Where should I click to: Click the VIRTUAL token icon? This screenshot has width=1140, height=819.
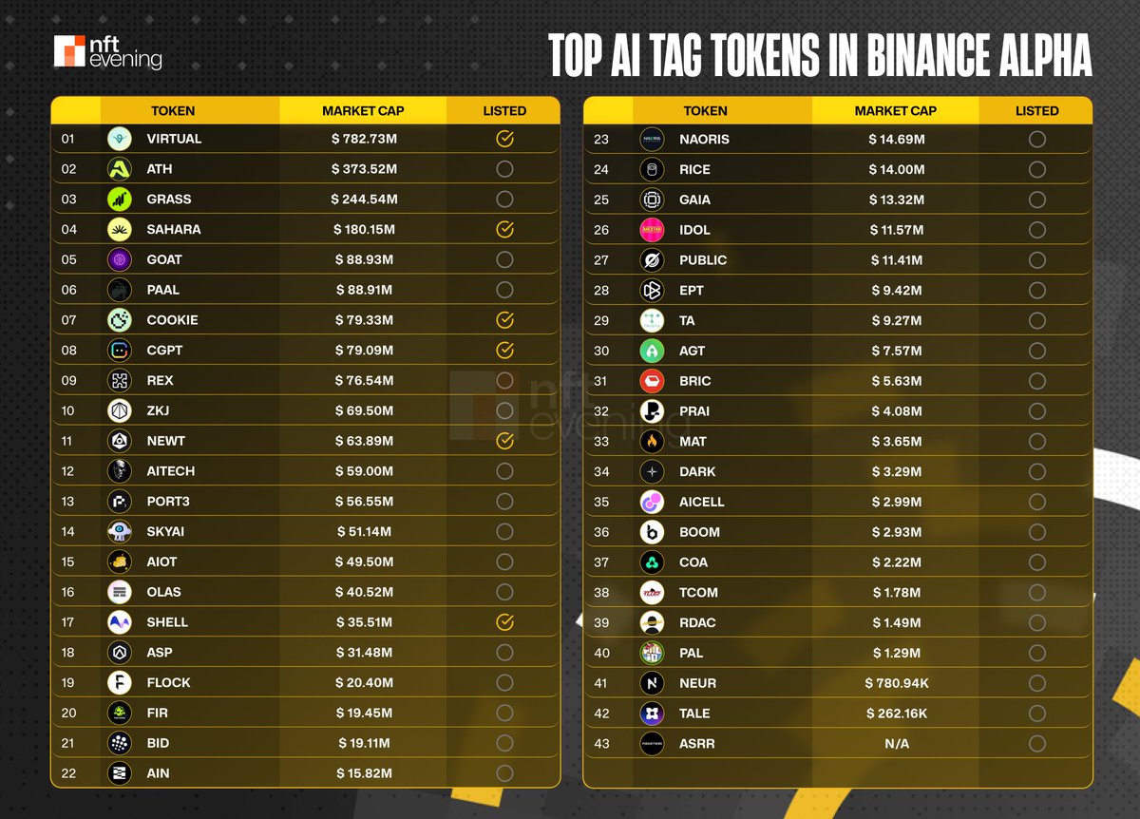pos(120,139)
